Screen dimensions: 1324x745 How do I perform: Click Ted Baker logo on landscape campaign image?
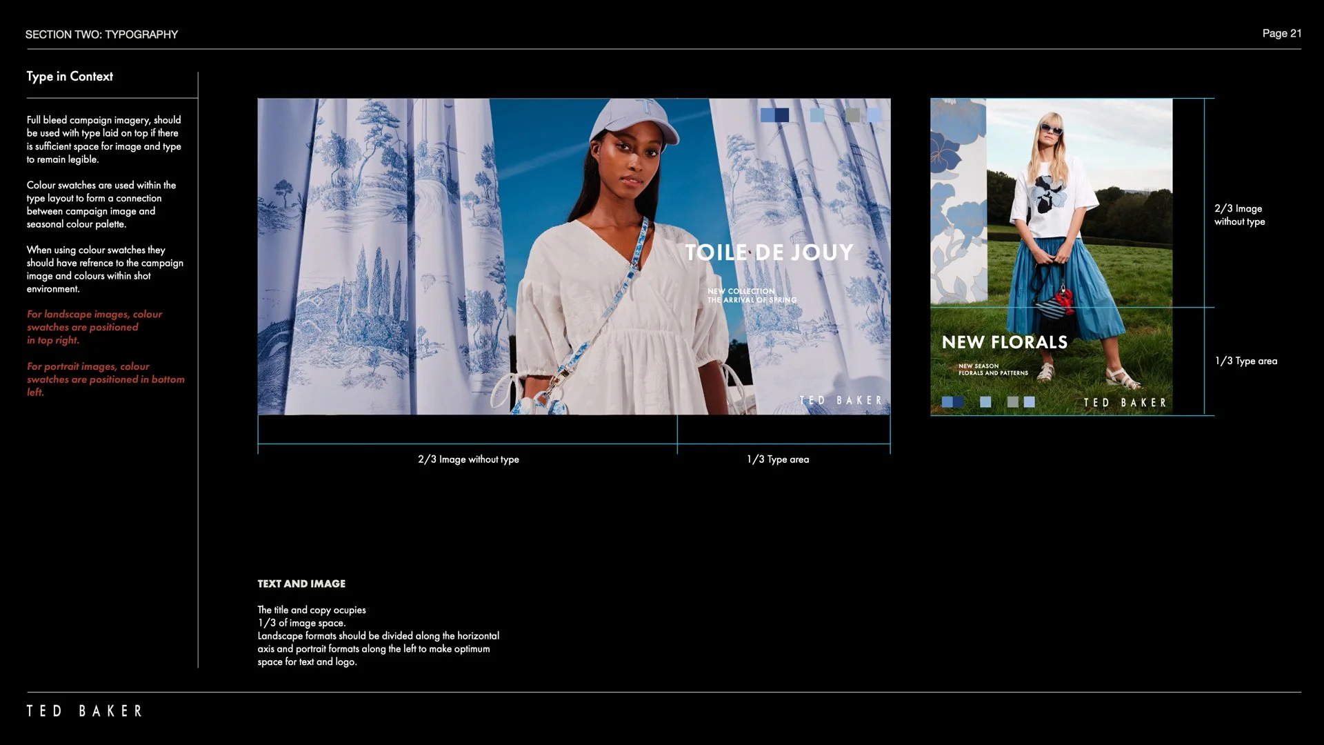841,401
